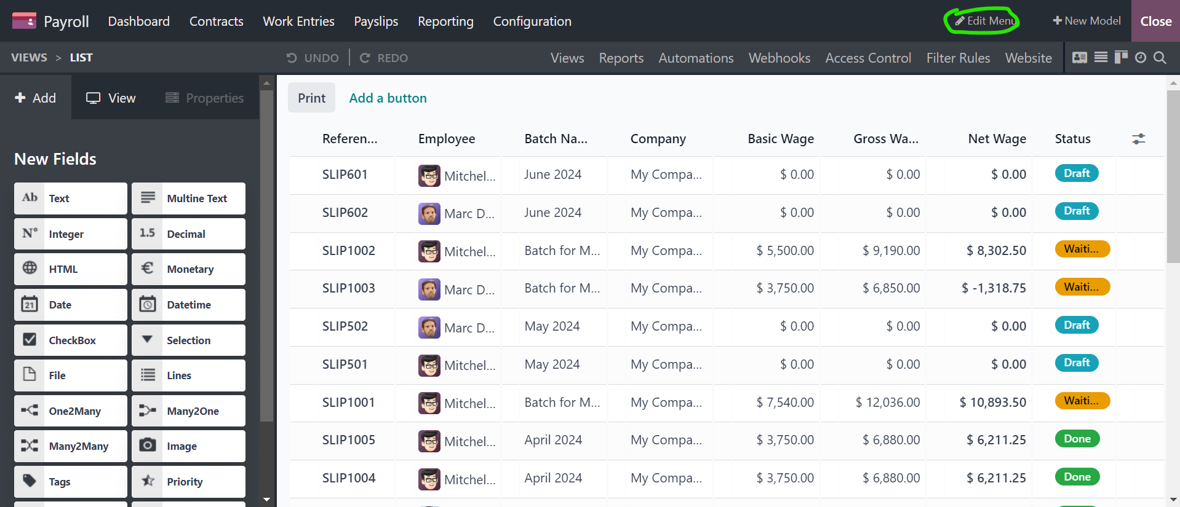The width and height of the screenshot is (1180, 507).
Task: Switch to the Form view icon
Action: tap(1080, 57)
